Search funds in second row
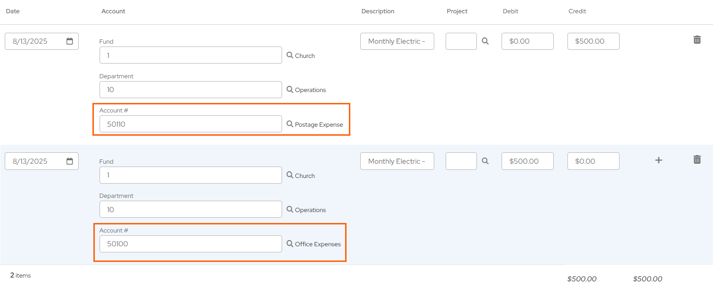 pyautogui.click(x=290, y=176)
